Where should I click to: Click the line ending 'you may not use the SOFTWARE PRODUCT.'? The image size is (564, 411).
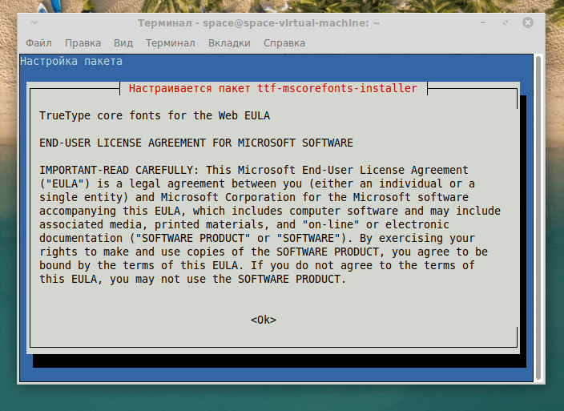click(x=192, y=279)
